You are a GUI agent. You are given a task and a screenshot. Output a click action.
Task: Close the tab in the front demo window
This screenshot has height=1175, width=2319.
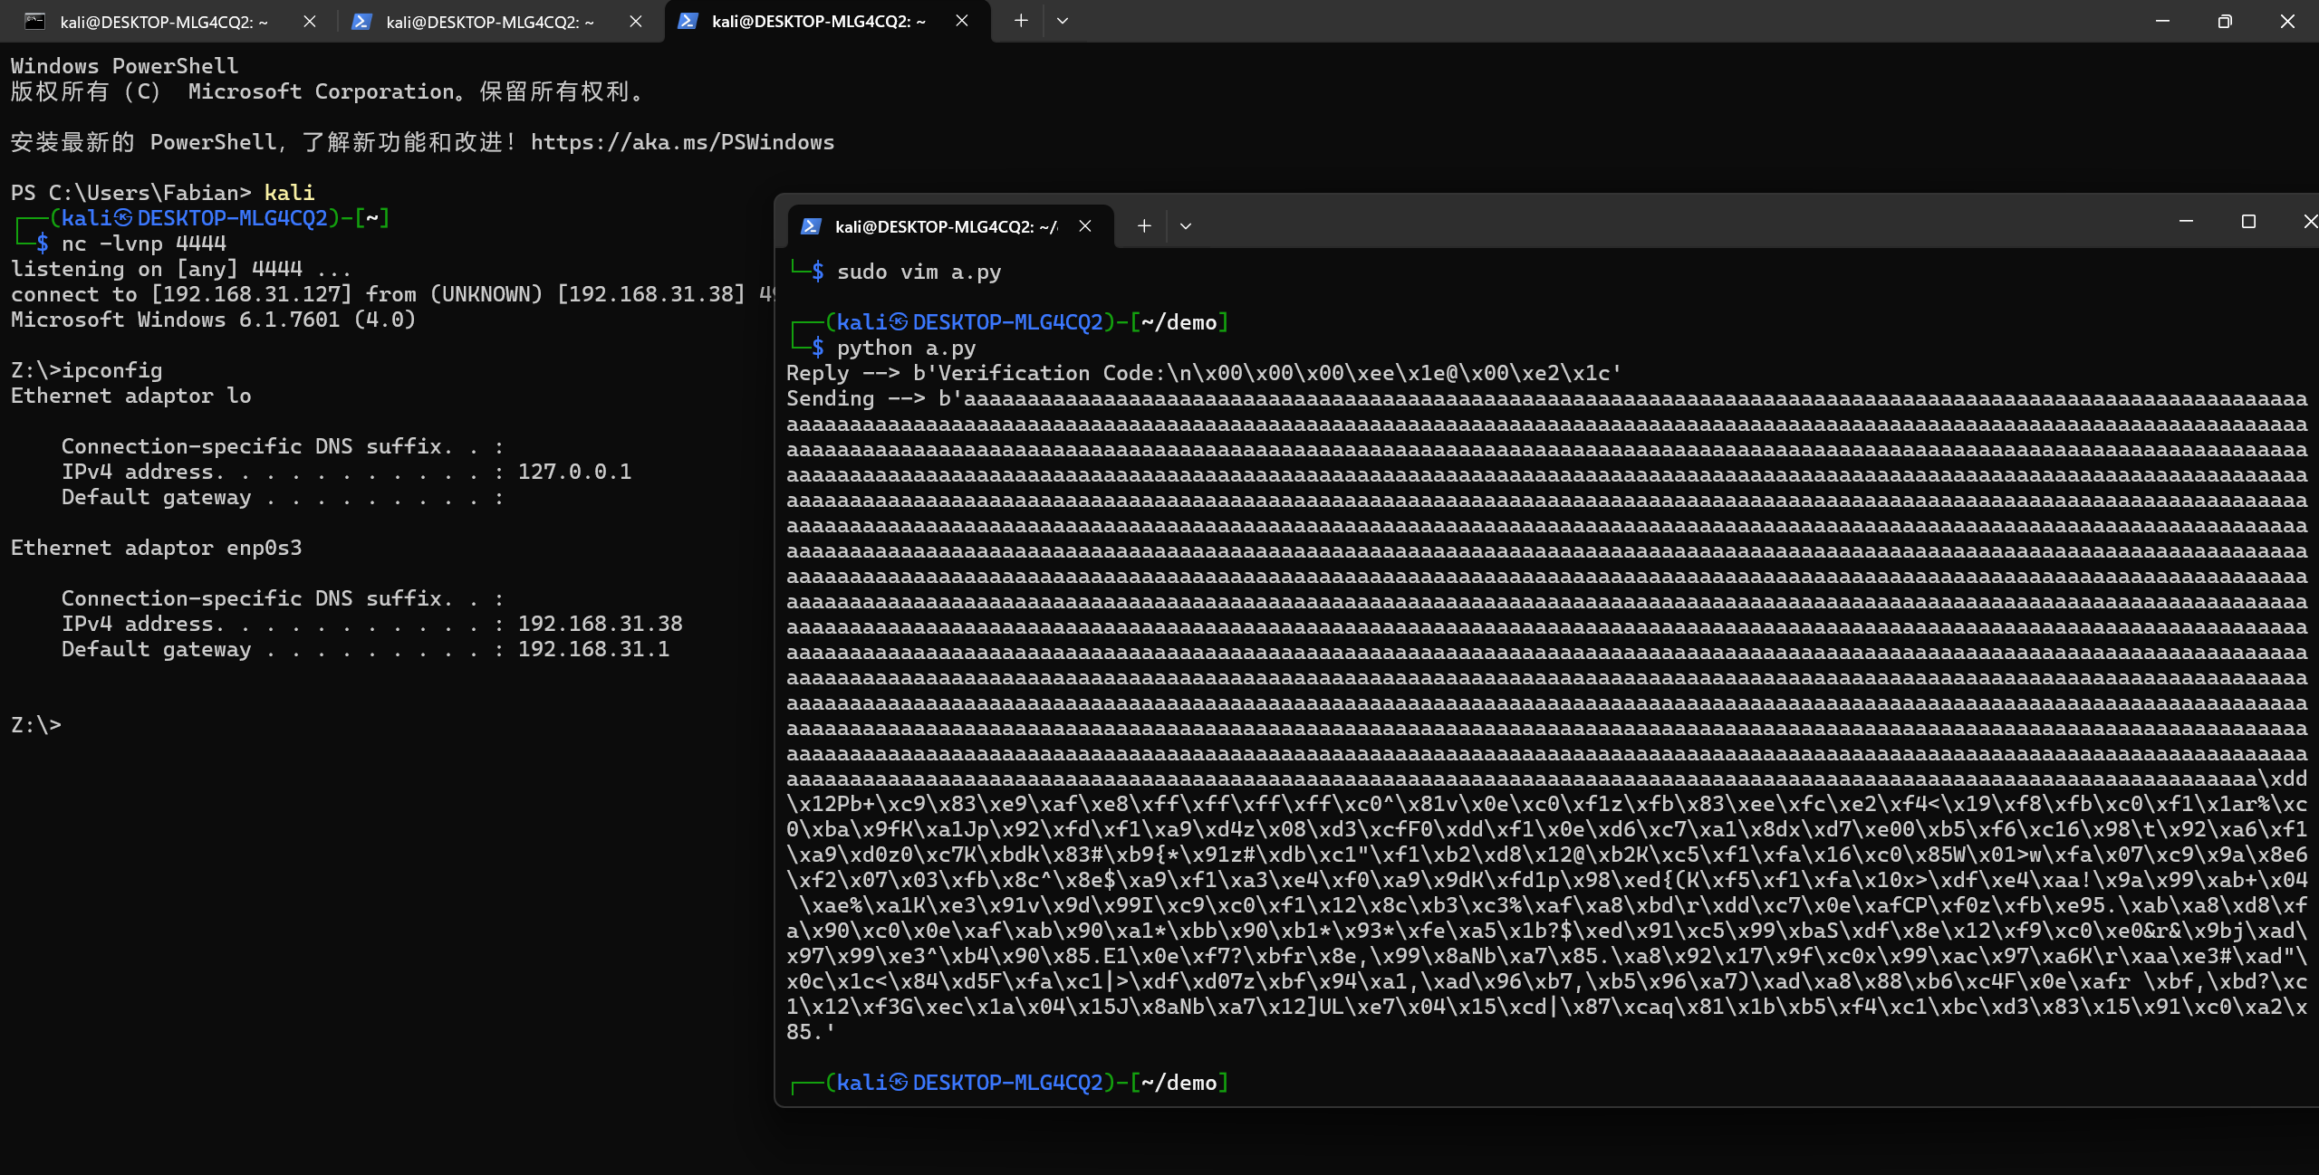point(1085,226)
